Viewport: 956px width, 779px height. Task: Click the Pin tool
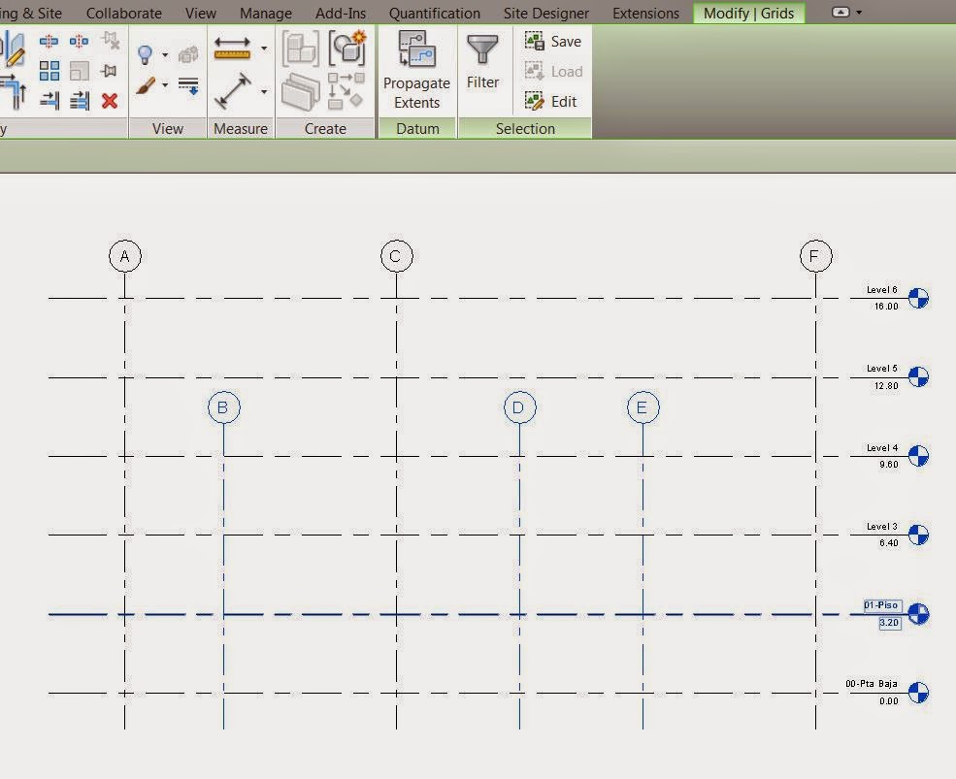[x=110, y=71]
